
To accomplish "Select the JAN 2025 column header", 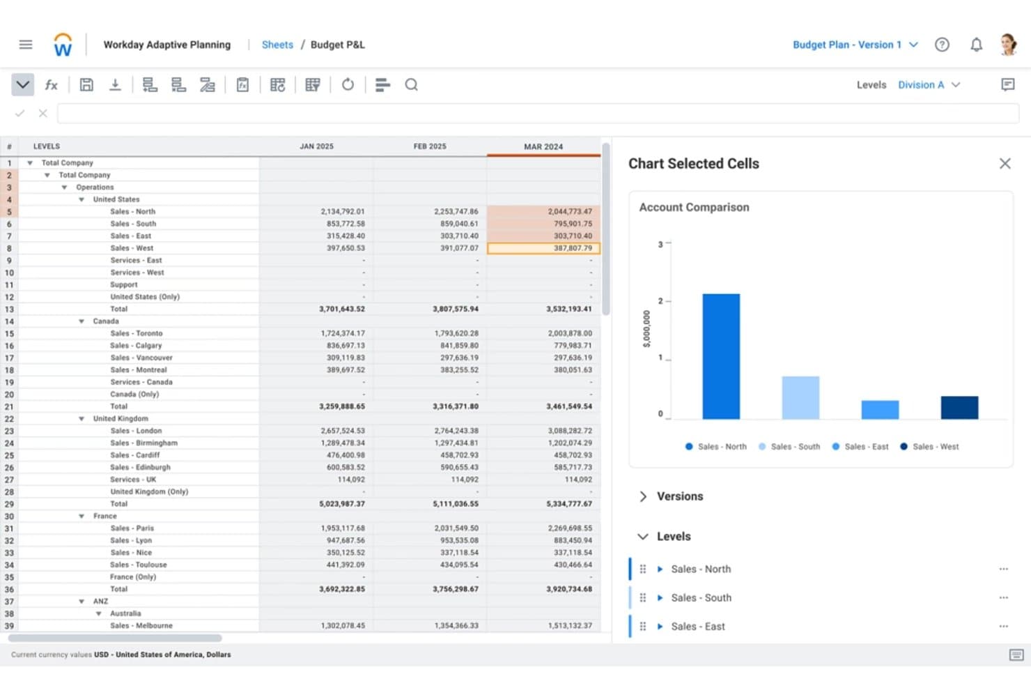I will tap(316, 146).
